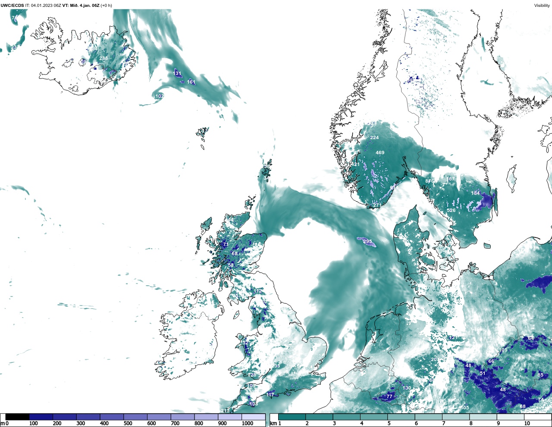Click the '224' value in Norway
Viewport: 552px width, 427px height.
374,138
